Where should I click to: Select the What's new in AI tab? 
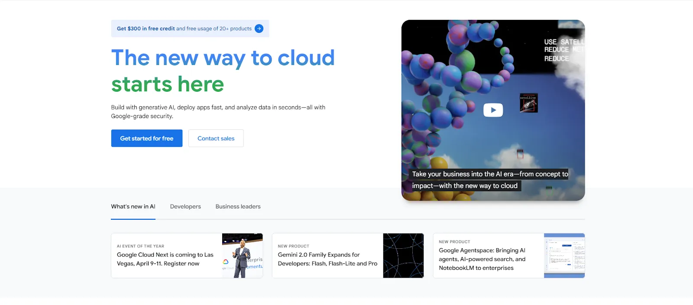pos(133,207)
